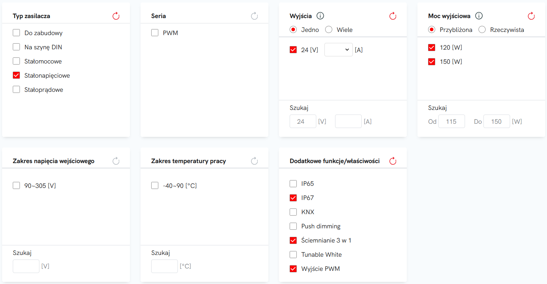Open the 24 V current dropdown
This screenshot has width=547, height=284.
(x=339, y=50)
